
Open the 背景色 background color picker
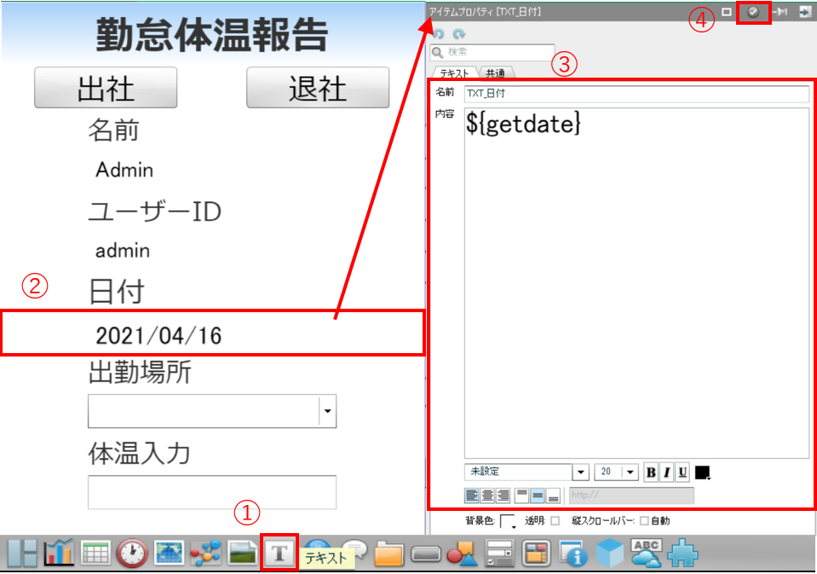[508, 519]
